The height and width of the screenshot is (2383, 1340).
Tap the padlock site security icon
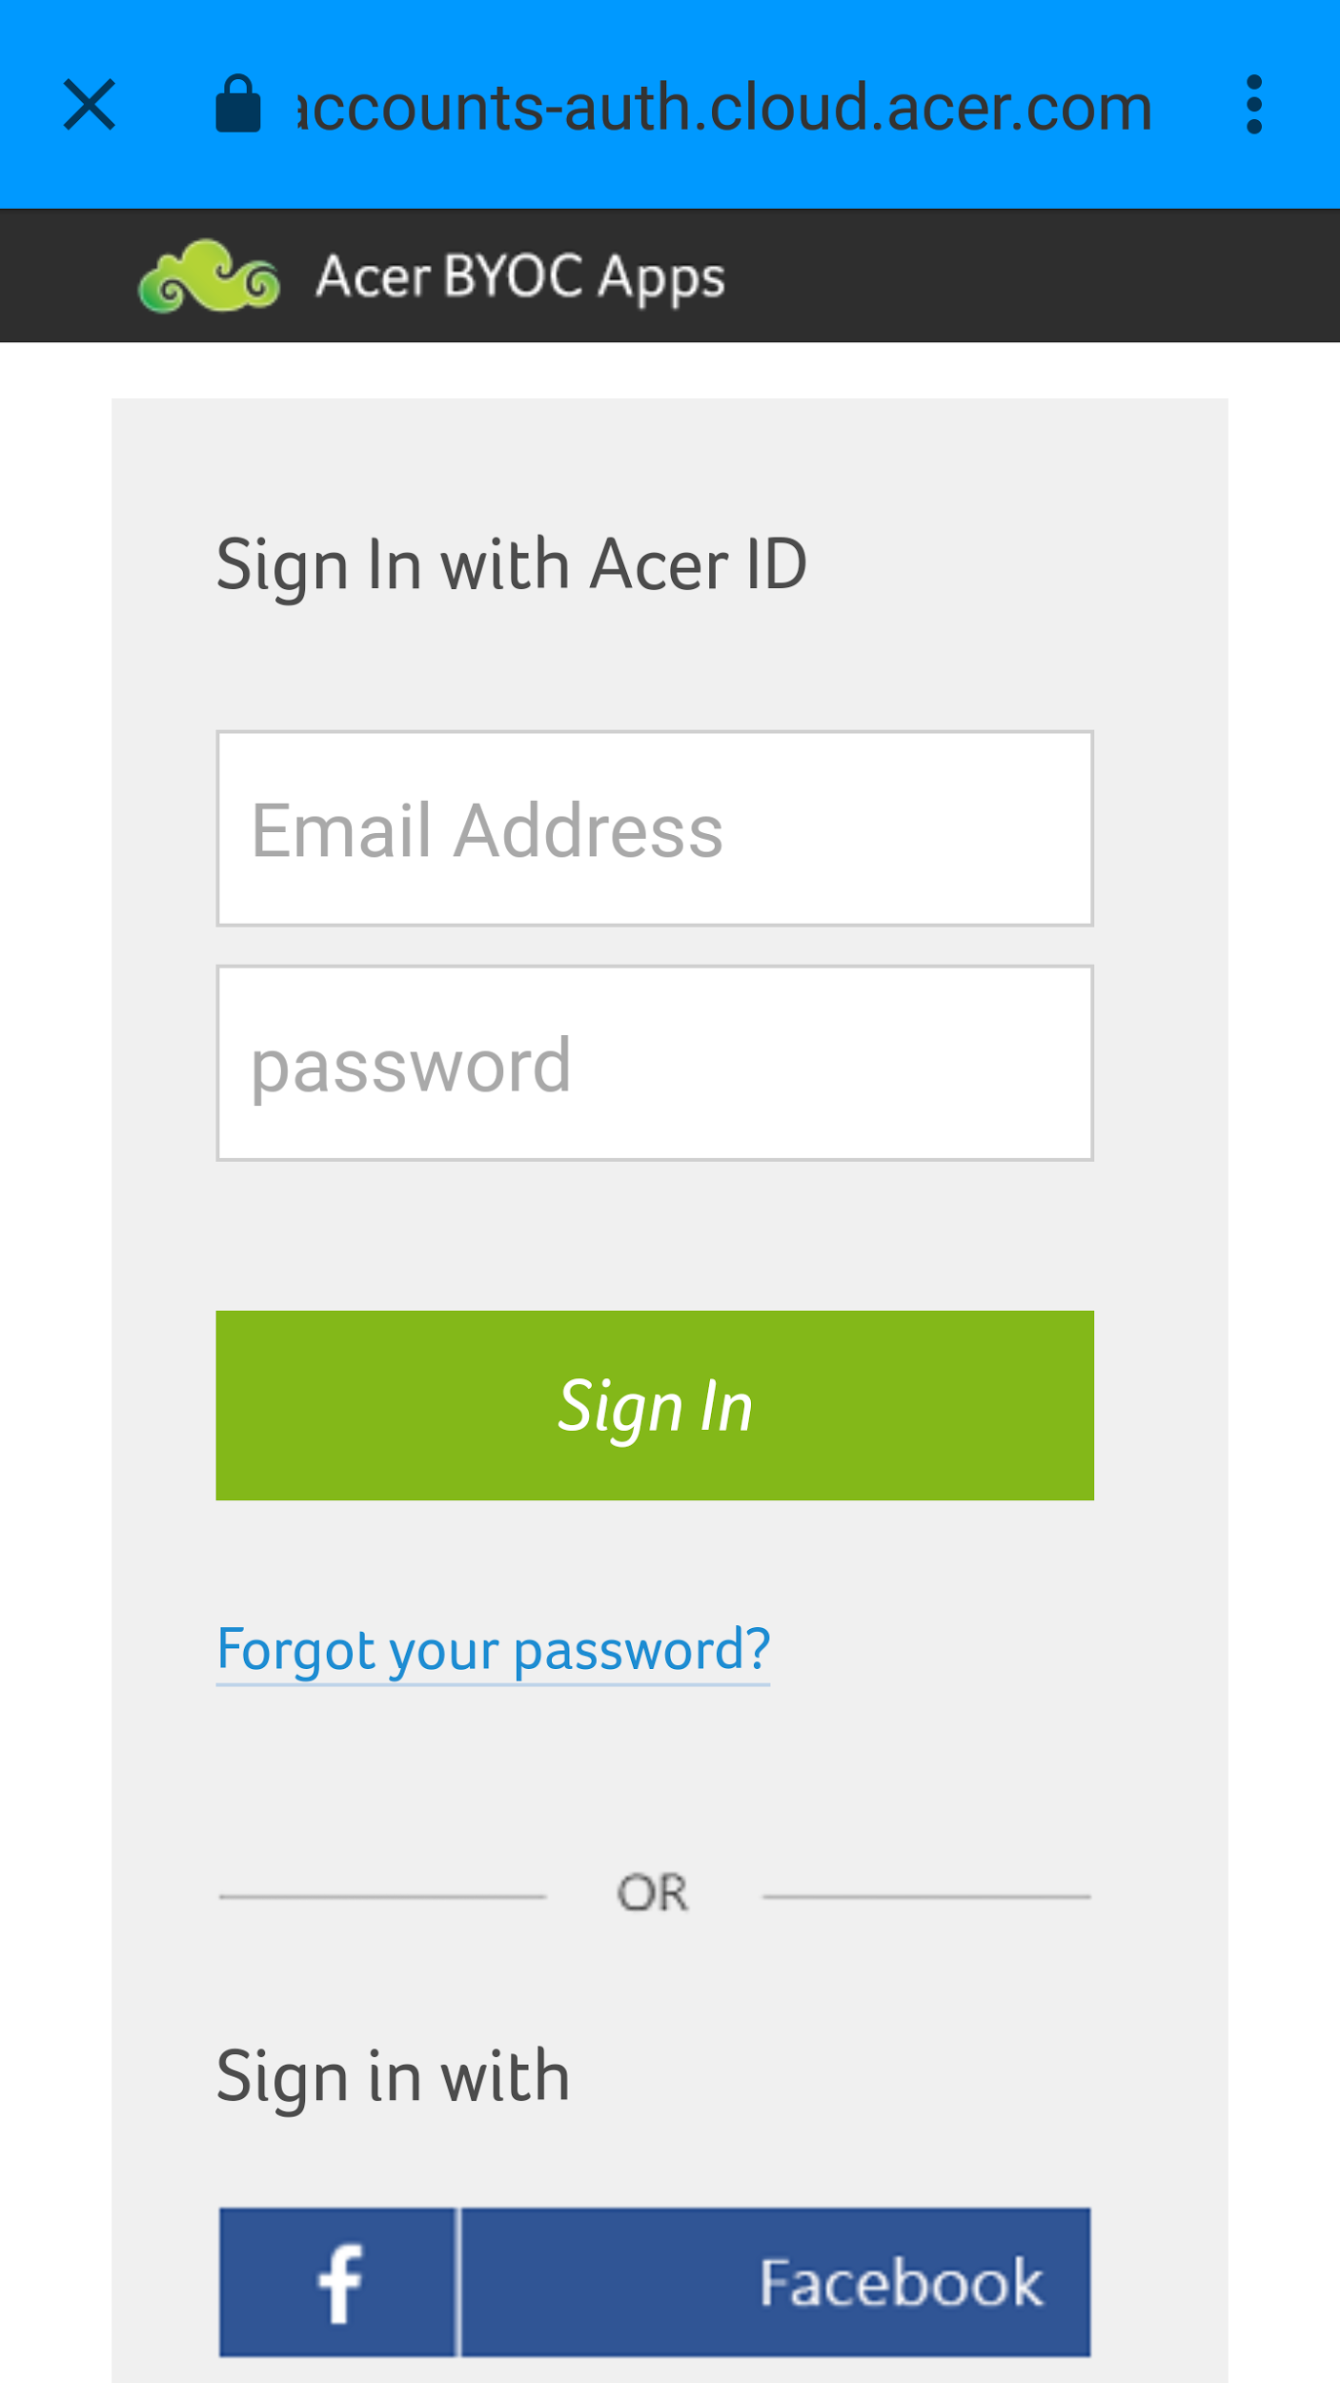click(237, 104)
